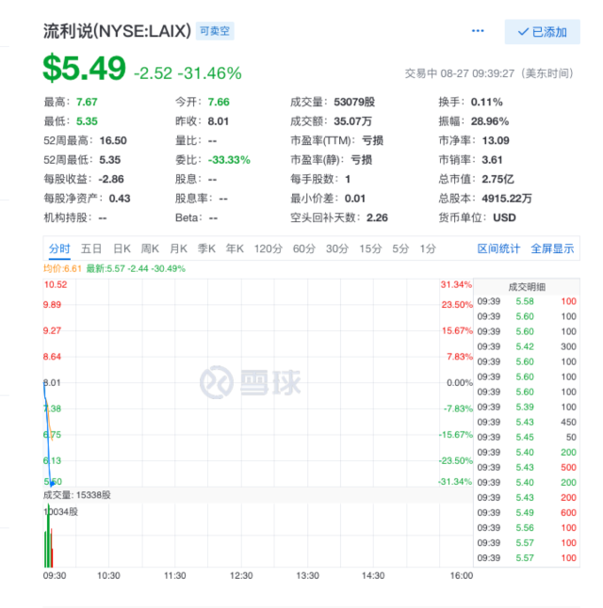Select the 5分 chart tab
The height and width of the screenshot is (608, 603).
pos(400,248)
